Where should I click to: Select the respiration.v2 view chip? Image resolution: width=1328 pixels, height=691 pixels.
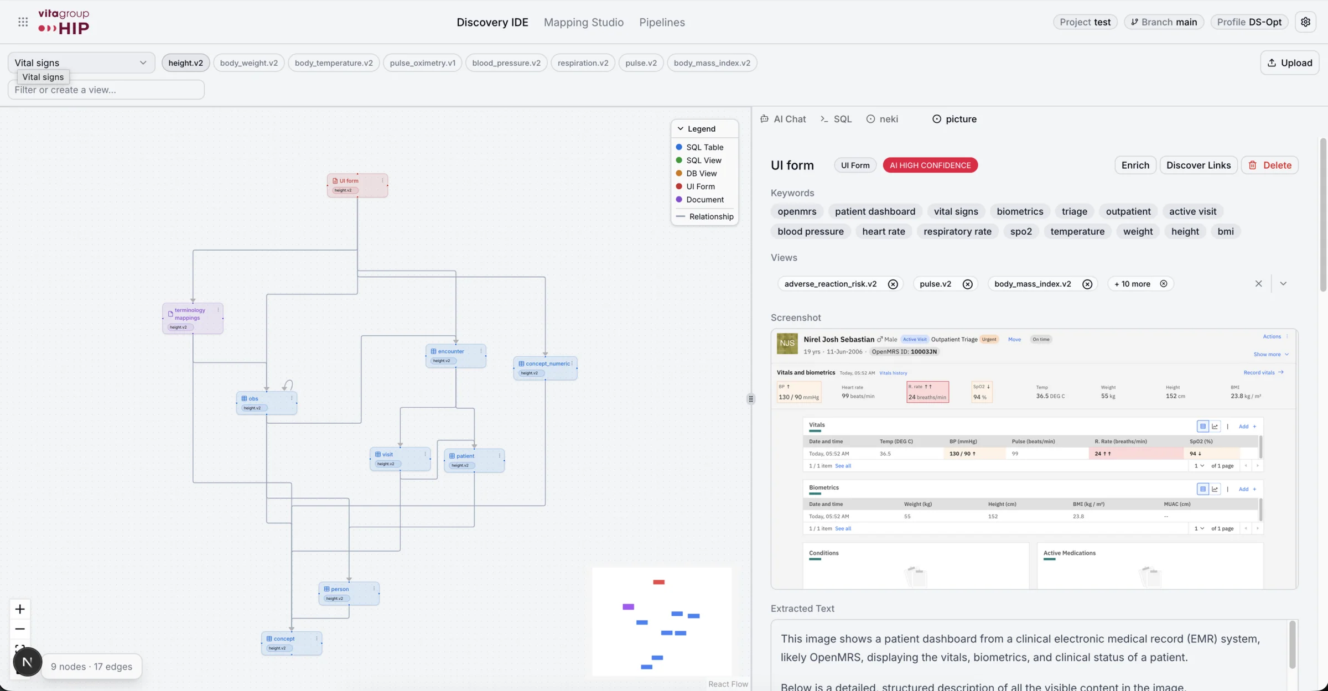pyautogui.click(x=583, y=63)
